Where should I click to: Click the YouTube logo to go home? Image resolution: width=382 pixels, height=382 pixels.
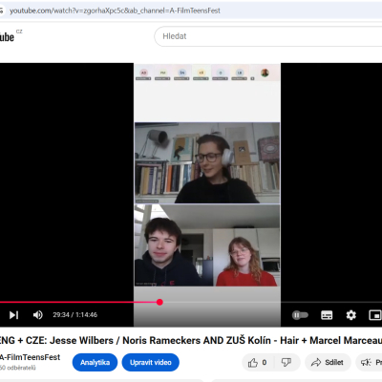(7, 37)
